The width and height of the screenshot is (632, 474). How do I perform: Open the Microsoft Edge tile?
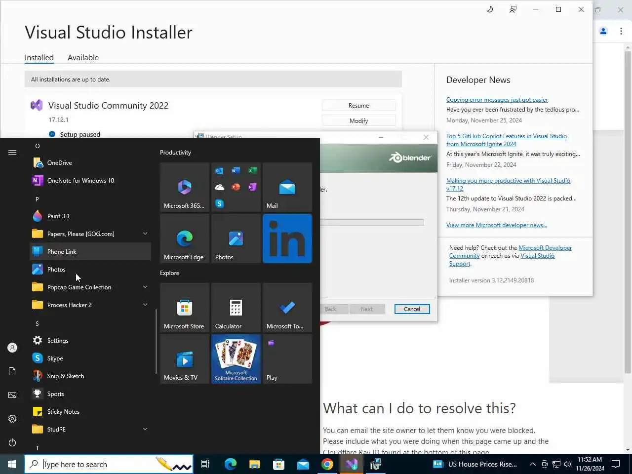pyautogui.click(x=185, y=238)
